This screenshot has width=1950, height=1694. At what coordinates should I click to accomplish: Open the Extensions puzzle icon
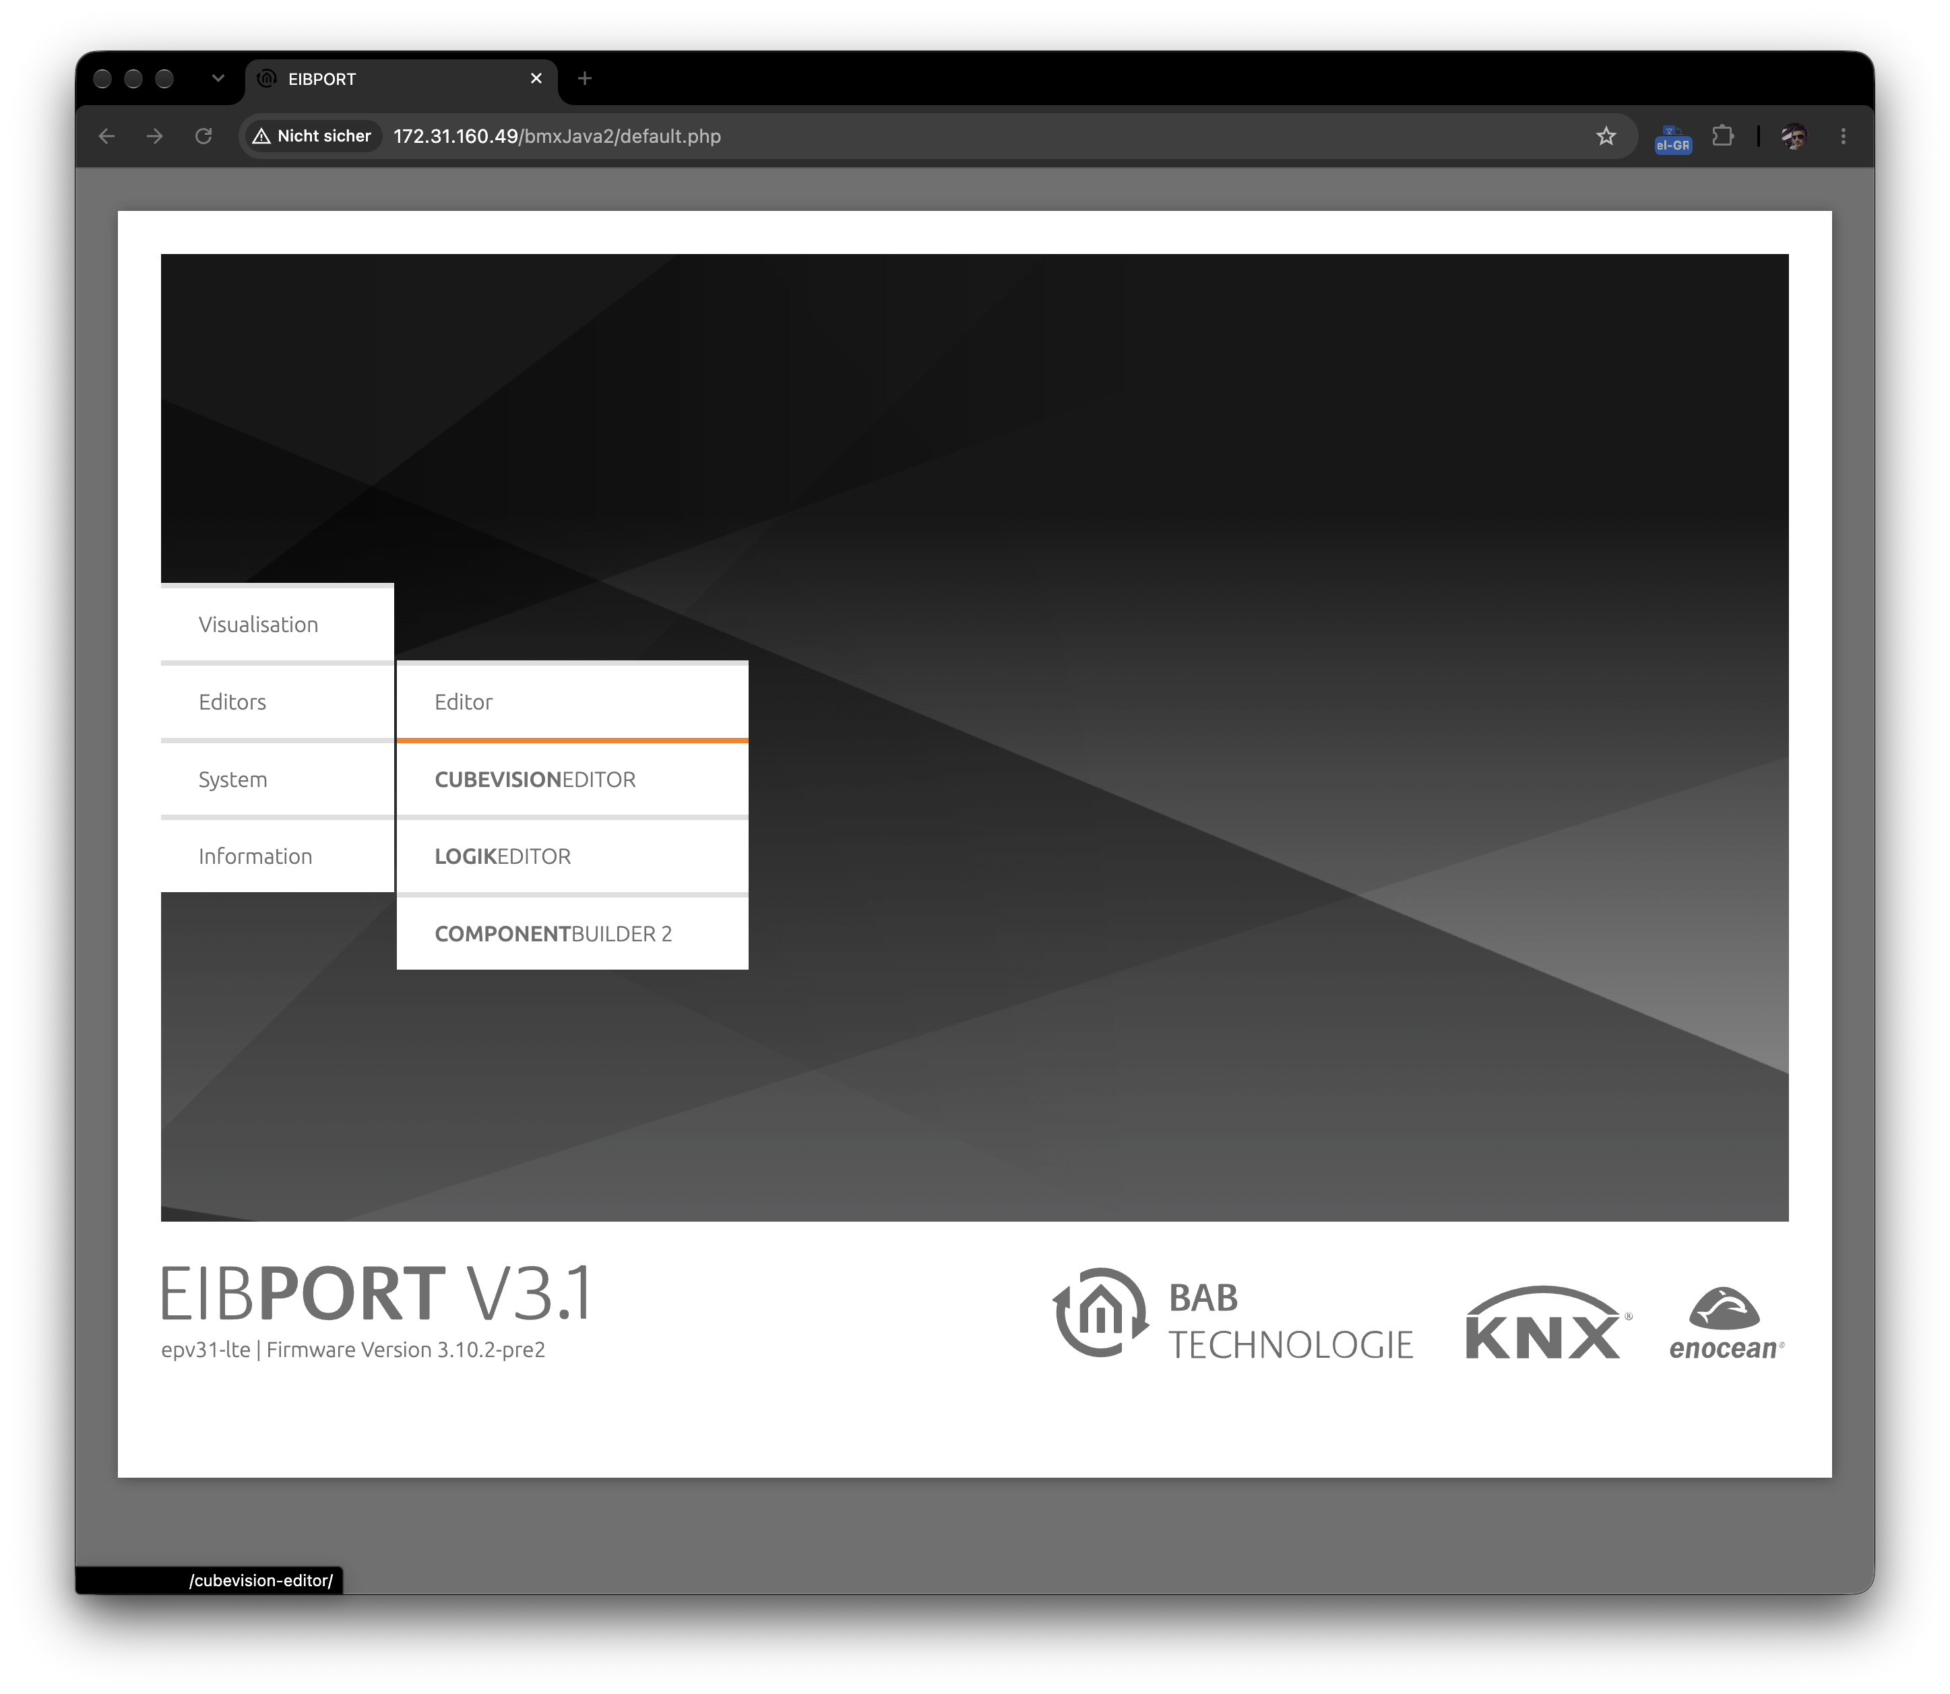pyautogui.click(x=1722, y=136)
